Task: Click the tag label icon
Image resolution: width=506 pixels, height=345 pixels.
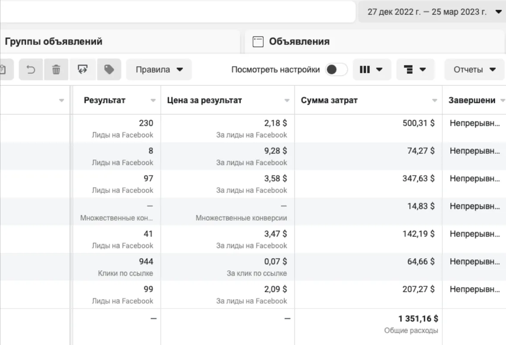Action: tap(109, 69)
